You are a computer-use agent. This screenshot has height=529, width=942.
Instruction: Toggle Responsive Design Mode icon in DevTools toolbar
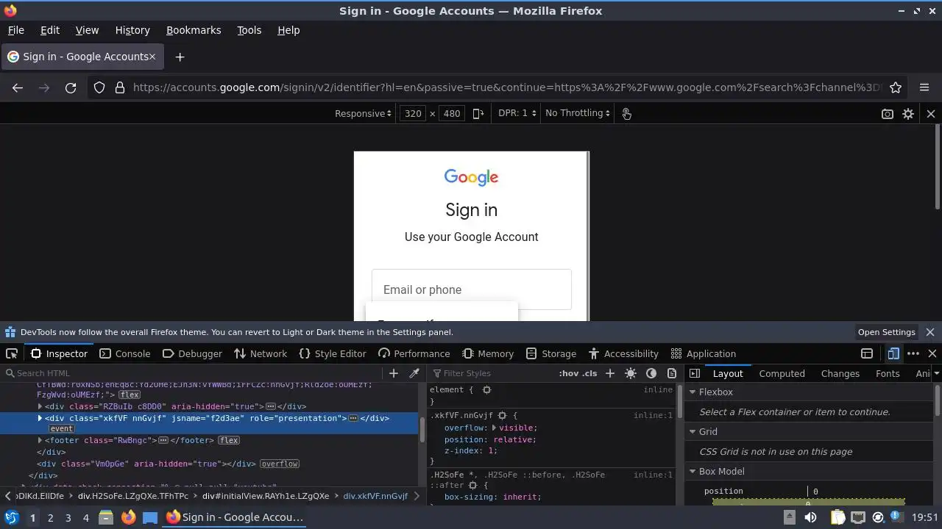click(x=893, y=353)
